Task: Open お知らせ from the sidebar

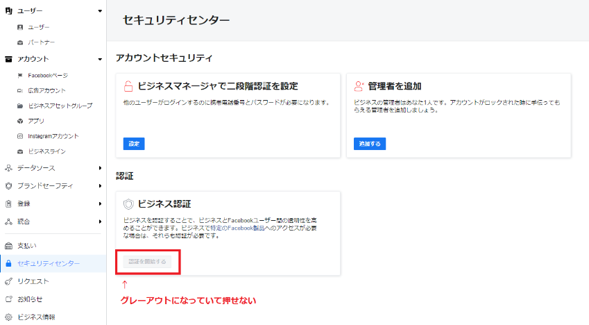Action: point(30,299)
